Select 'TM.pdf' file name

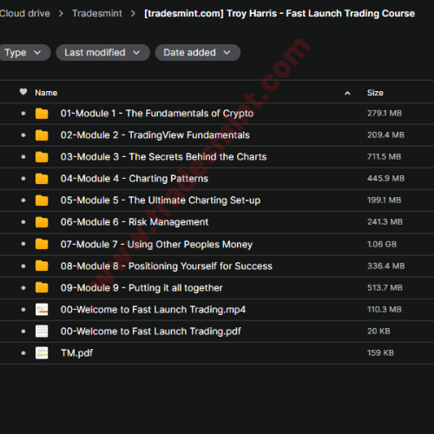coord(76,353)
